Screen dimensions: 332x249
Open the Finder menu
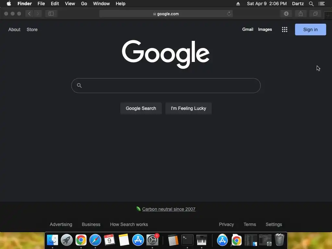(x=25, y=4)
